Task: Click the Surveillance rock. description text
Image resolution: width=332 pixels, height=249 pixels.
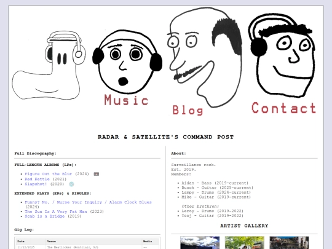Action: click(x=194, y=165)
